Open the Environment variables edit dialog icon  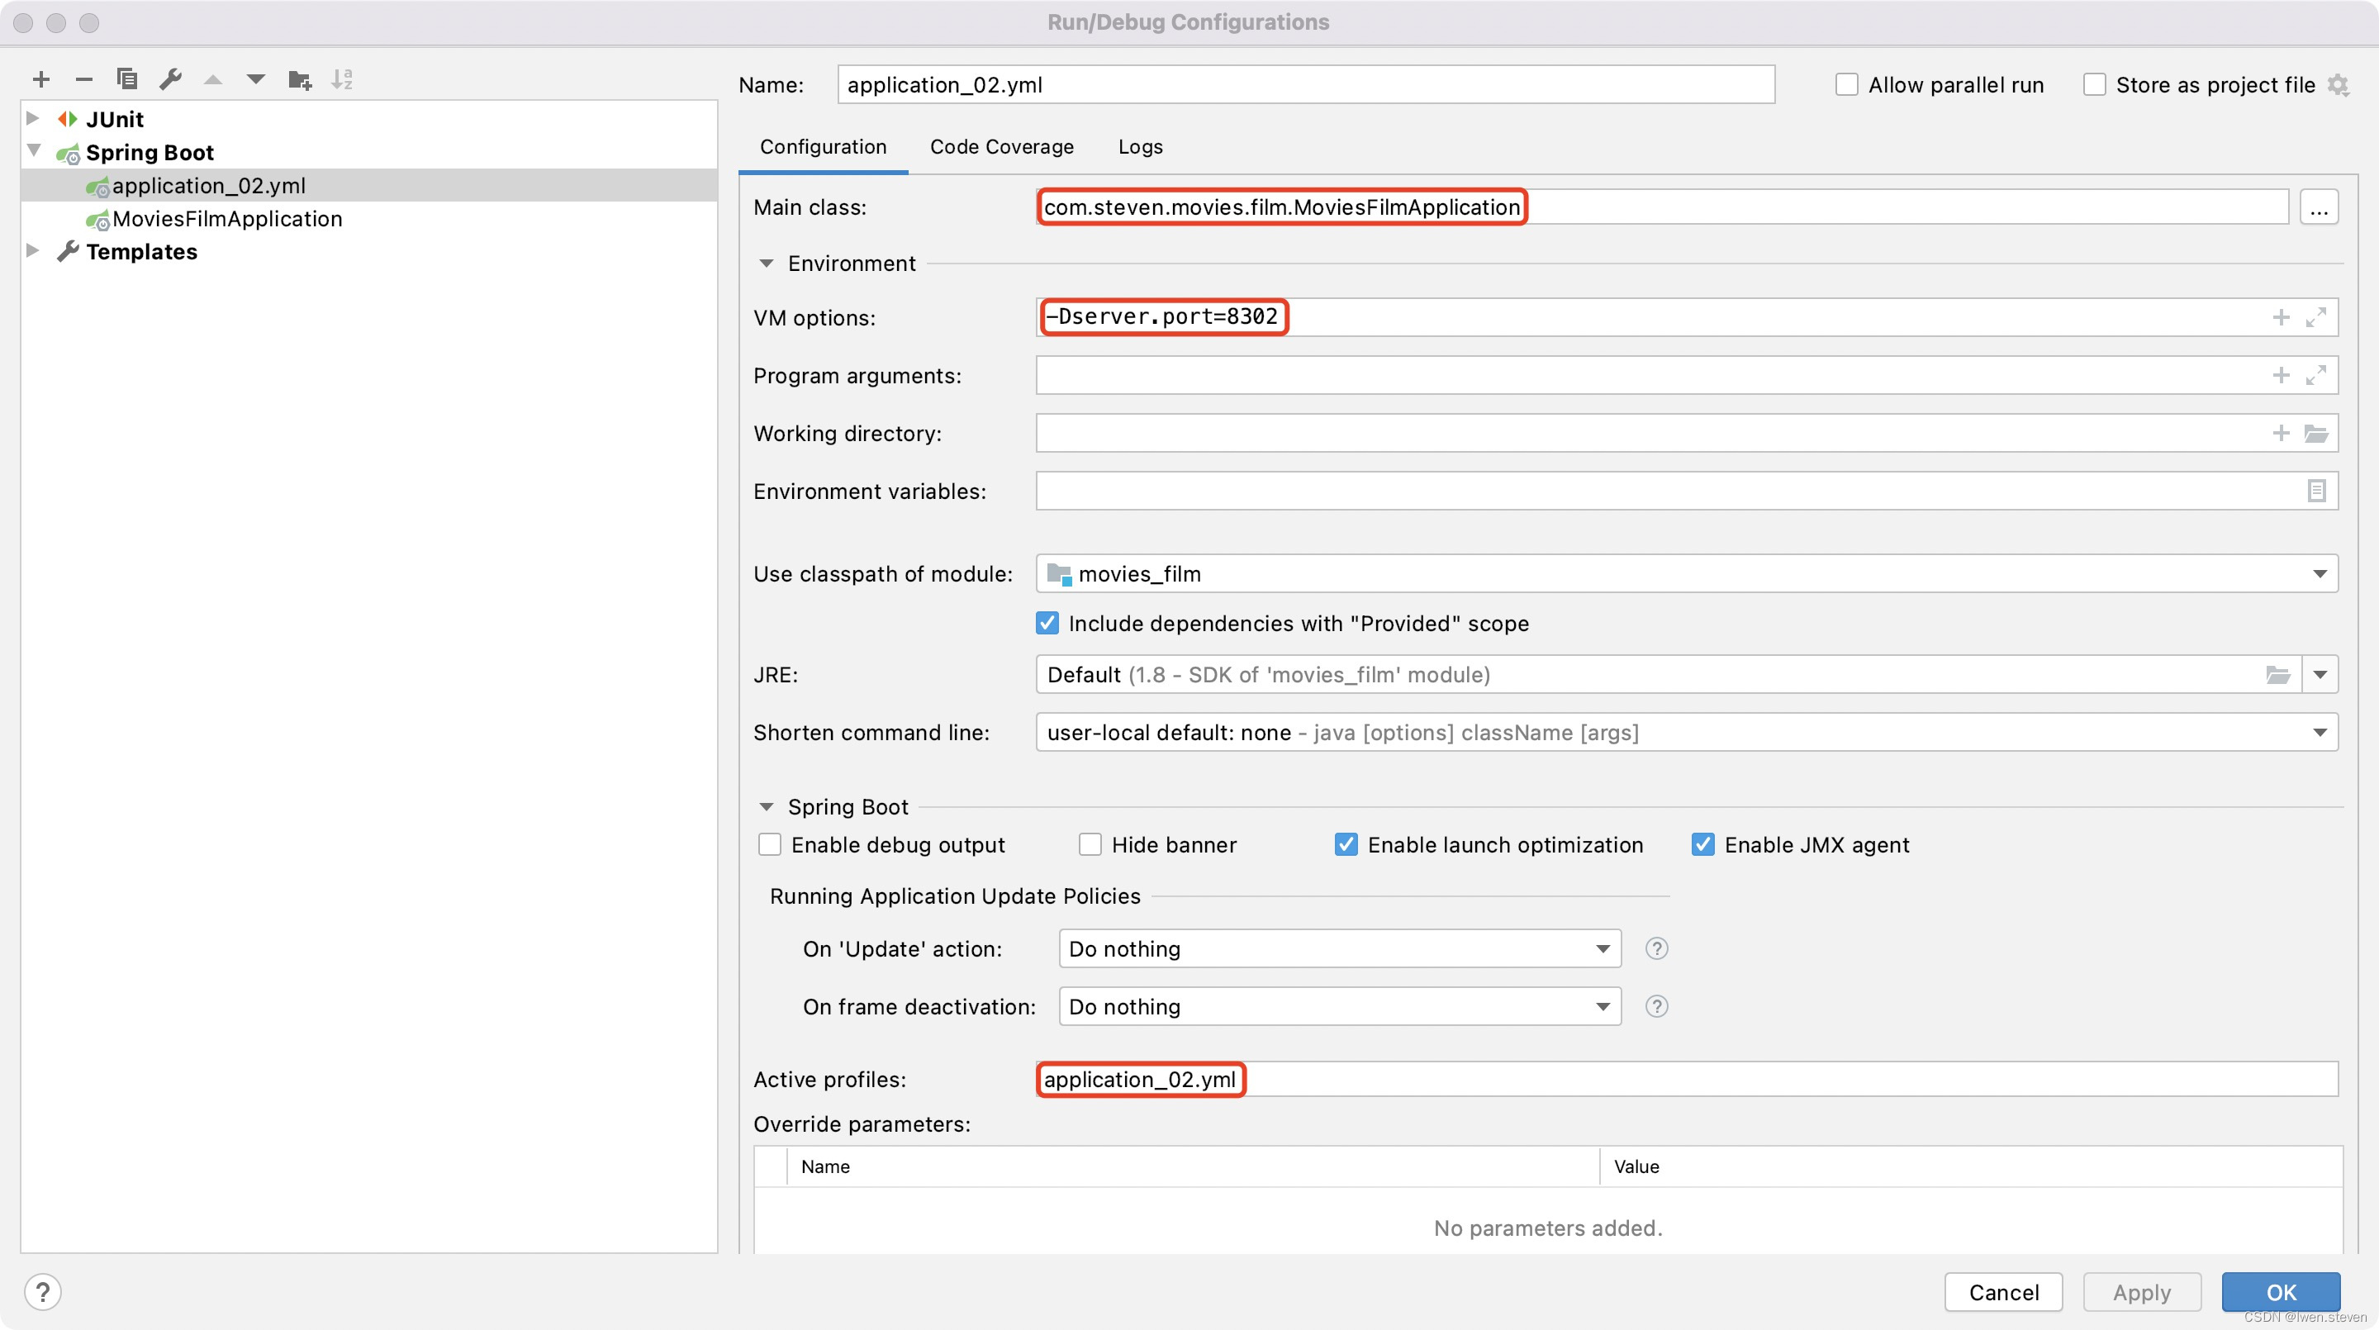(2315, 492)
